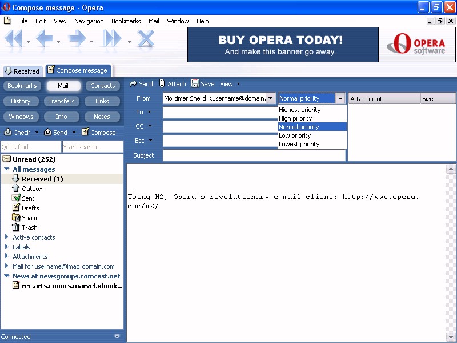Click into the Subject input field
The width and height of the screenshot is (457, 343).
tap(254, 155)
